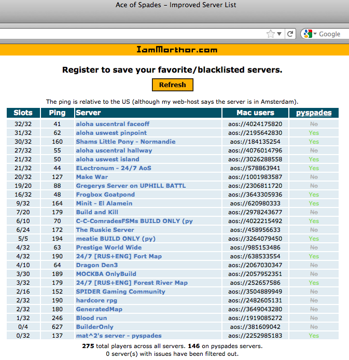Join the Blood run server
The image size is (349, 360).
(91, 318)
